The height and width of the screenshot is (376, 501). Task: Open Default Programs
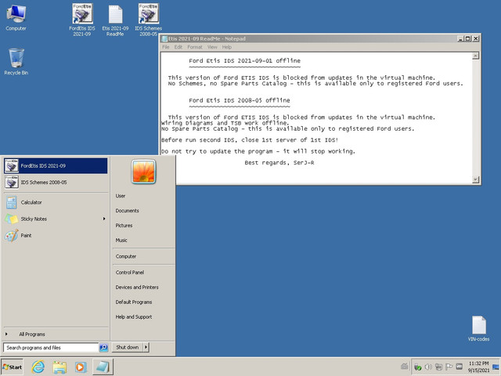[134, 302]
